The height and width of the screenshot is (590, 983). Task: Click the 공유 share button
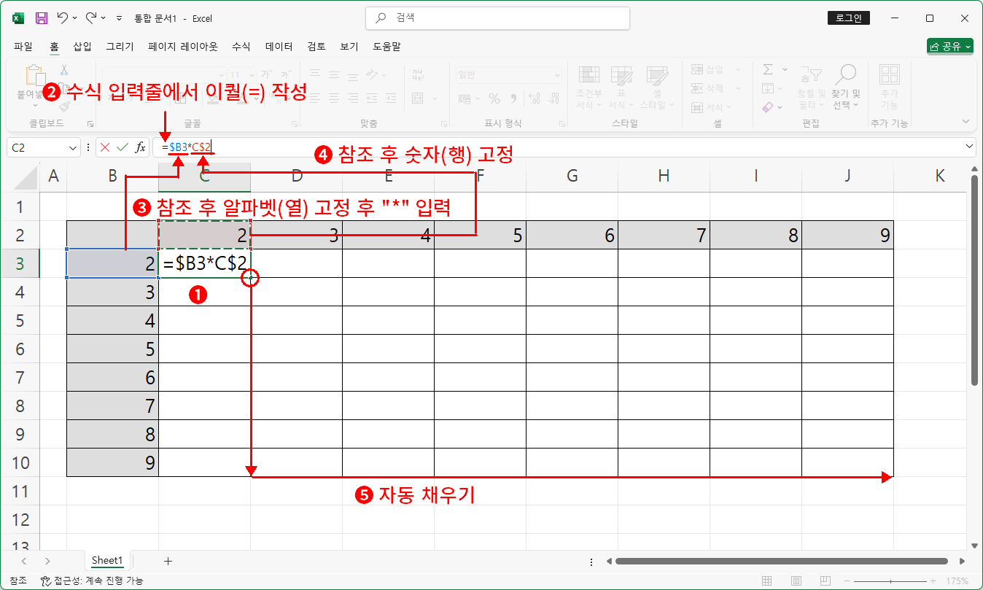pyautogui.click(x=950, y=46)
